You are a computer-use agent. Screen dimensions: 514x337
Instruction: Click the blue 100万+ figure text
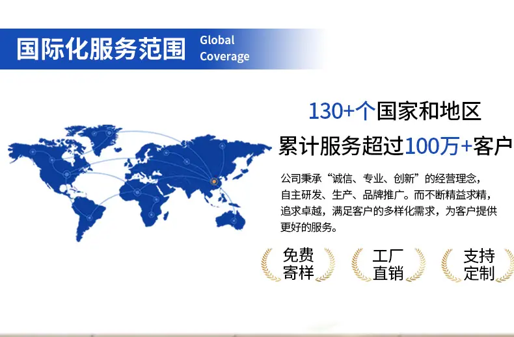tap(439, 145)
